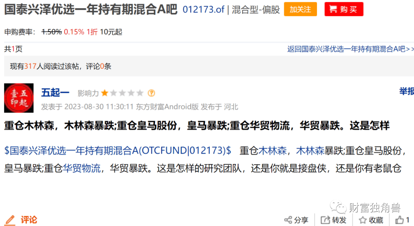Open the fund title 国泰兴泽优选一年持有期混合A吧
Screen dimensions: 414x226
(x=90, y=9)
